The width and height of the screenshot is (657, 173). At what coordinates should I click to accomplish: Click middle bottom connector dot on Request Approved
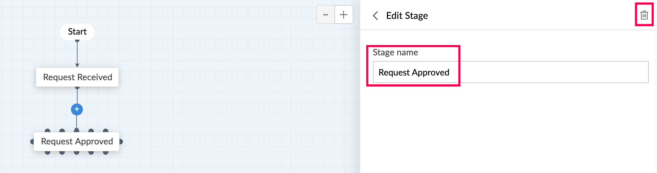click(x=77, y=153)
